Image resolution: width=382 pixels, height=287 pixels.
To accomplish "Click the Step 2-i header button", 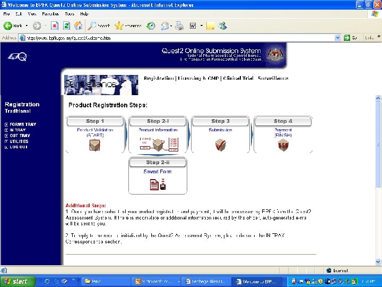I will pos(158,121).
